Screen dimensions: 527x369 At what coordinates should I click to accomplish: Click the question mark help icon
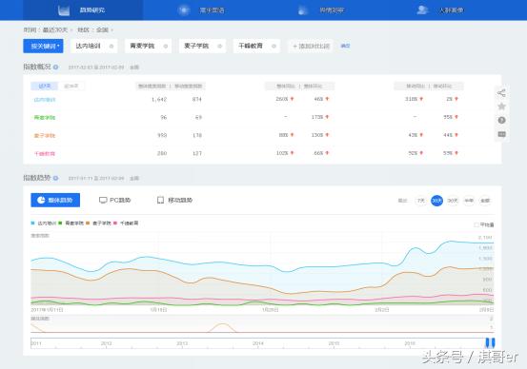point(501,120)
